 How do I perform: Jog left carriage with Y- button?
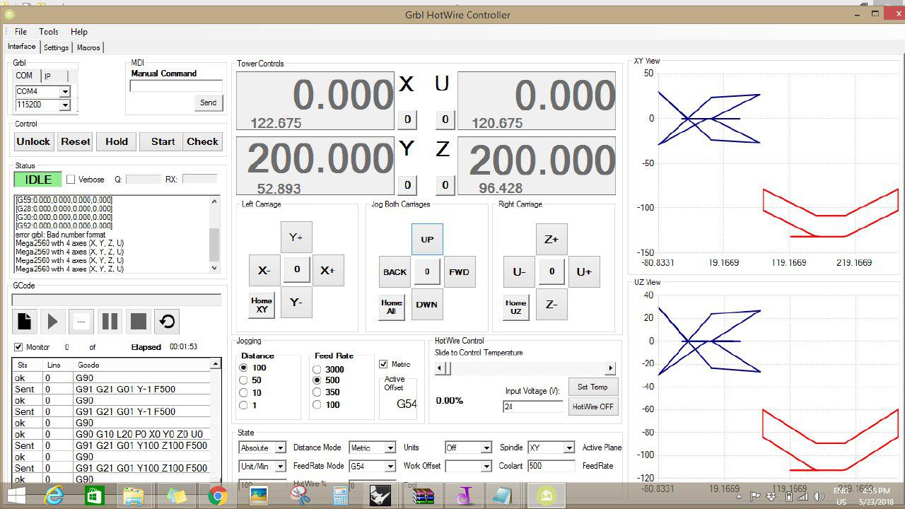coord(296,302)
